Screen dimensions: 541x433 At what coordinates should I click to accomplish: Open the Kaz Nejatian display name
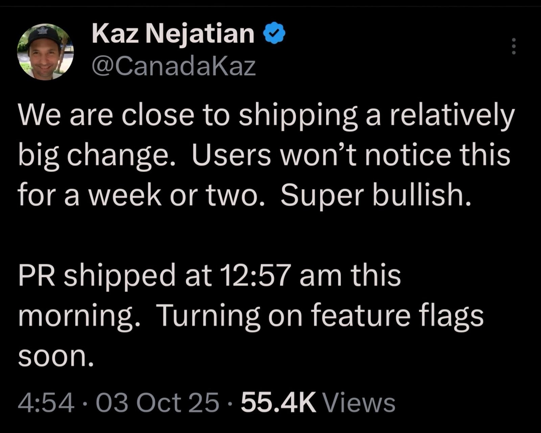pos(173,34)
